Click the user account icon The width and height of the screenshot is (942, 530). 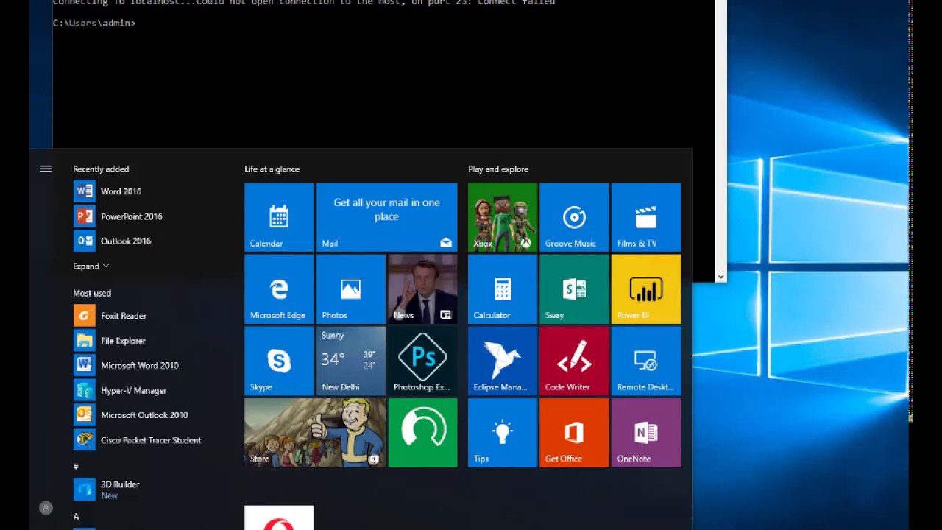[x=46, y=508]
